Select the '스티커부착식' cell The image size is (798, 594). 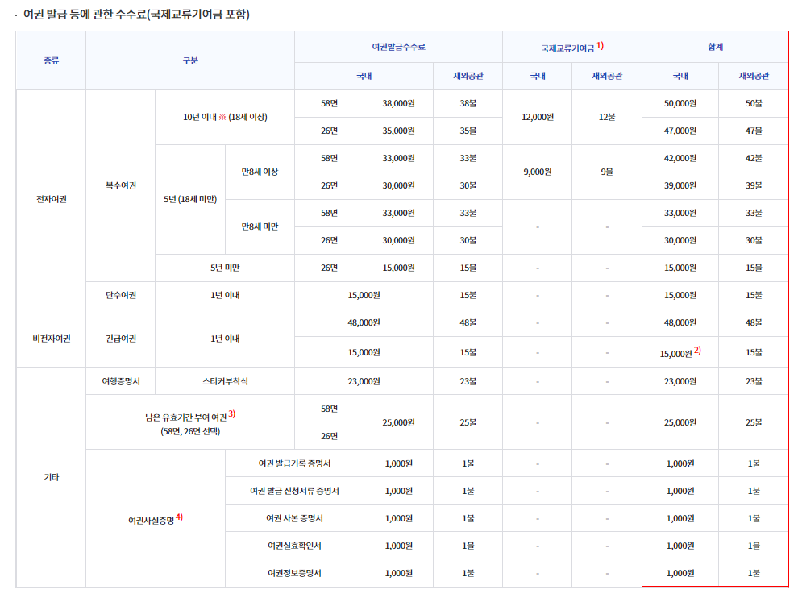tap(225, 381)
